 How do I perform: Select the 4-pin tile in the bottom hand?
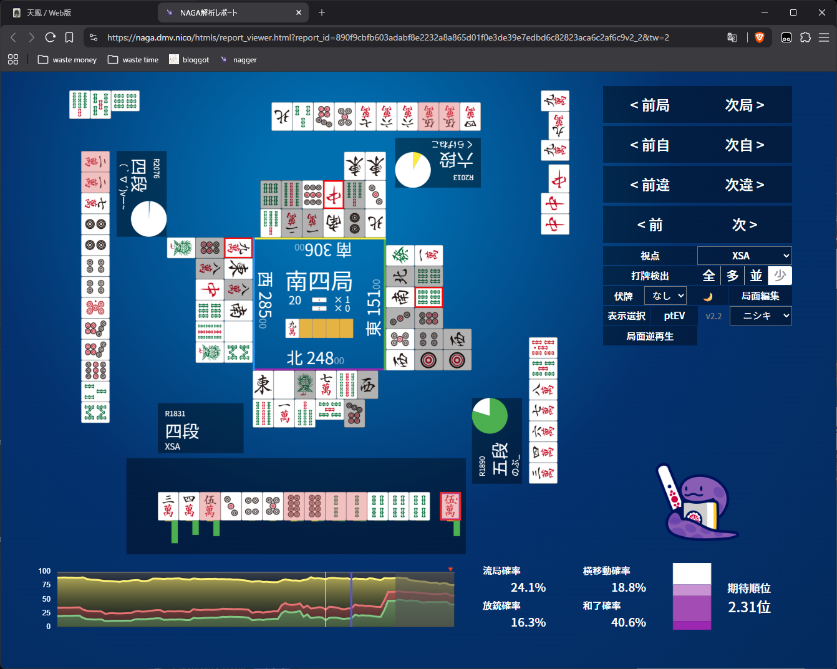coord(252,506)
